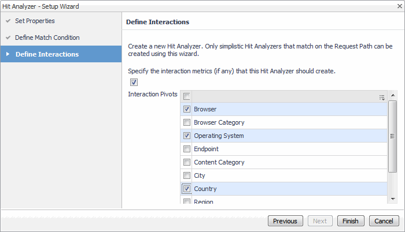The image size is (405, 232).
Task: Click the scroll down arrow of pivots list
Action: point(393,199)
